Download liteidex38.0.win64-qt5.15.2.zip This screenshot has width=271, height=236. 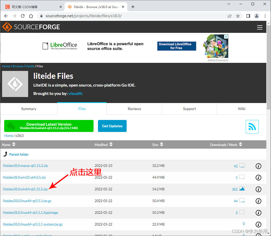(x=25, y=189)
